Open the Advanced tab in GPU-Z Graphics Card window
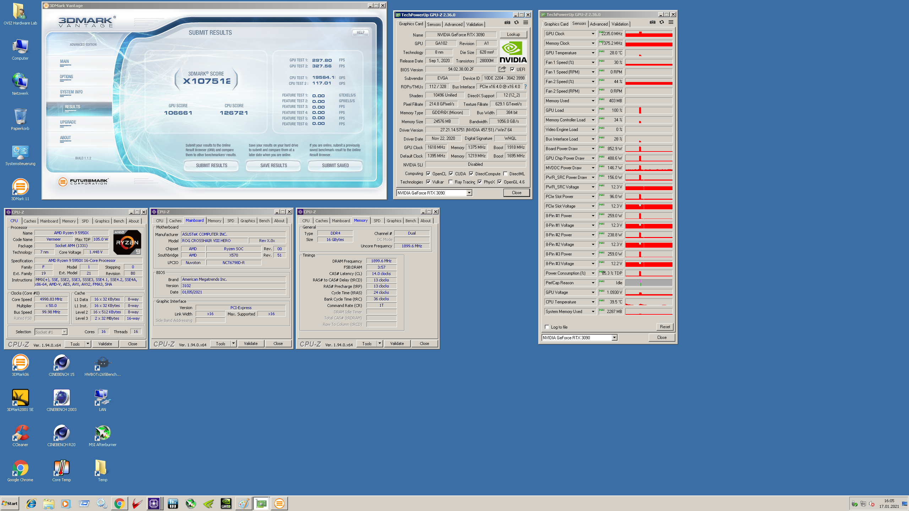 453,24
